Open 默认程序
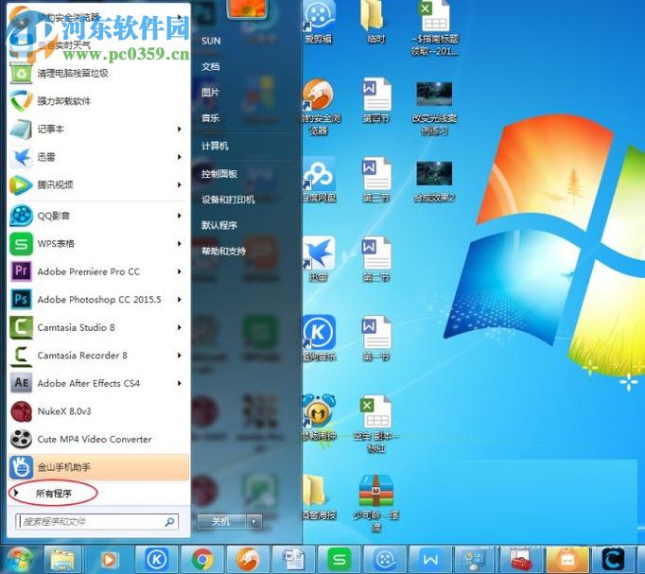This screenshot has width=645, height=574. click(x=219, y=225)
